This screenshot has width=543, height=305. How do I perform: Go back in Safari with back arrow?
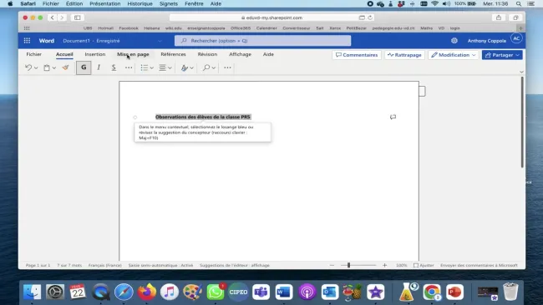pos(53,17)
